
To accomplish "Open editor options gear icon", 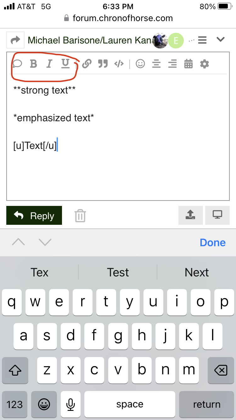I will (205, 64).
